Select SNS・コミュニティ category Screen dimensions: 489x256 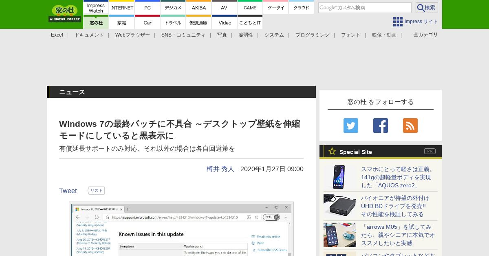183,35
